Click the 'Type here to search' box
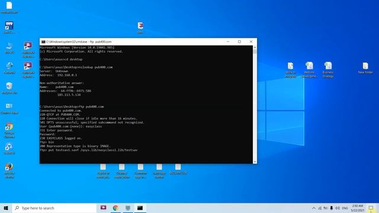The image size is (379, 213). 54,208
